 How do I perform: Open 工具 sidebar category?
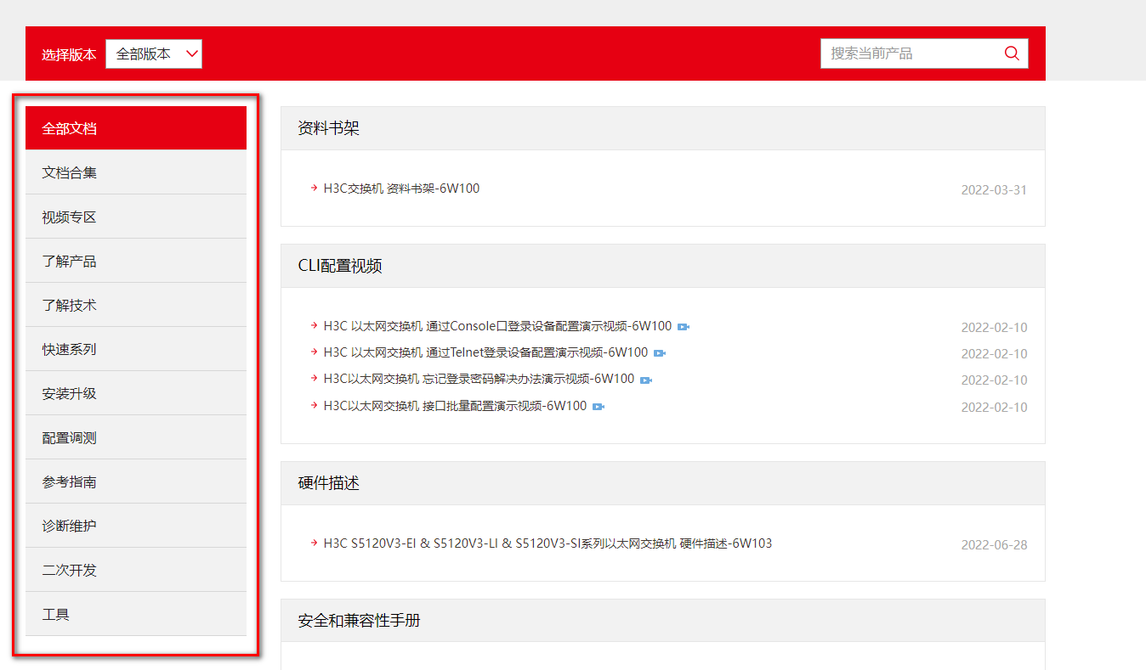pos(136,614)
